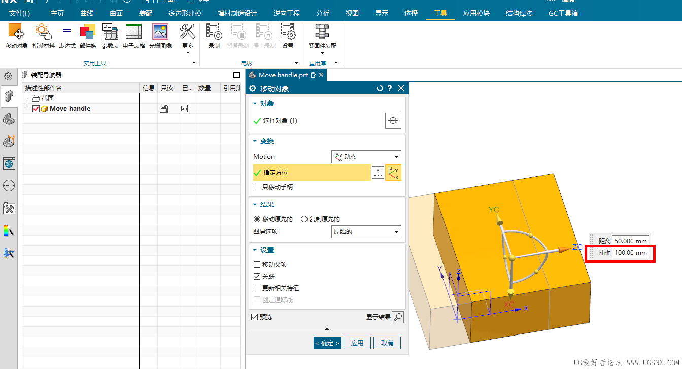Open the Part Navigator sidebar tab
Viewport: 682px width, 369px height.
pos(9,119)
